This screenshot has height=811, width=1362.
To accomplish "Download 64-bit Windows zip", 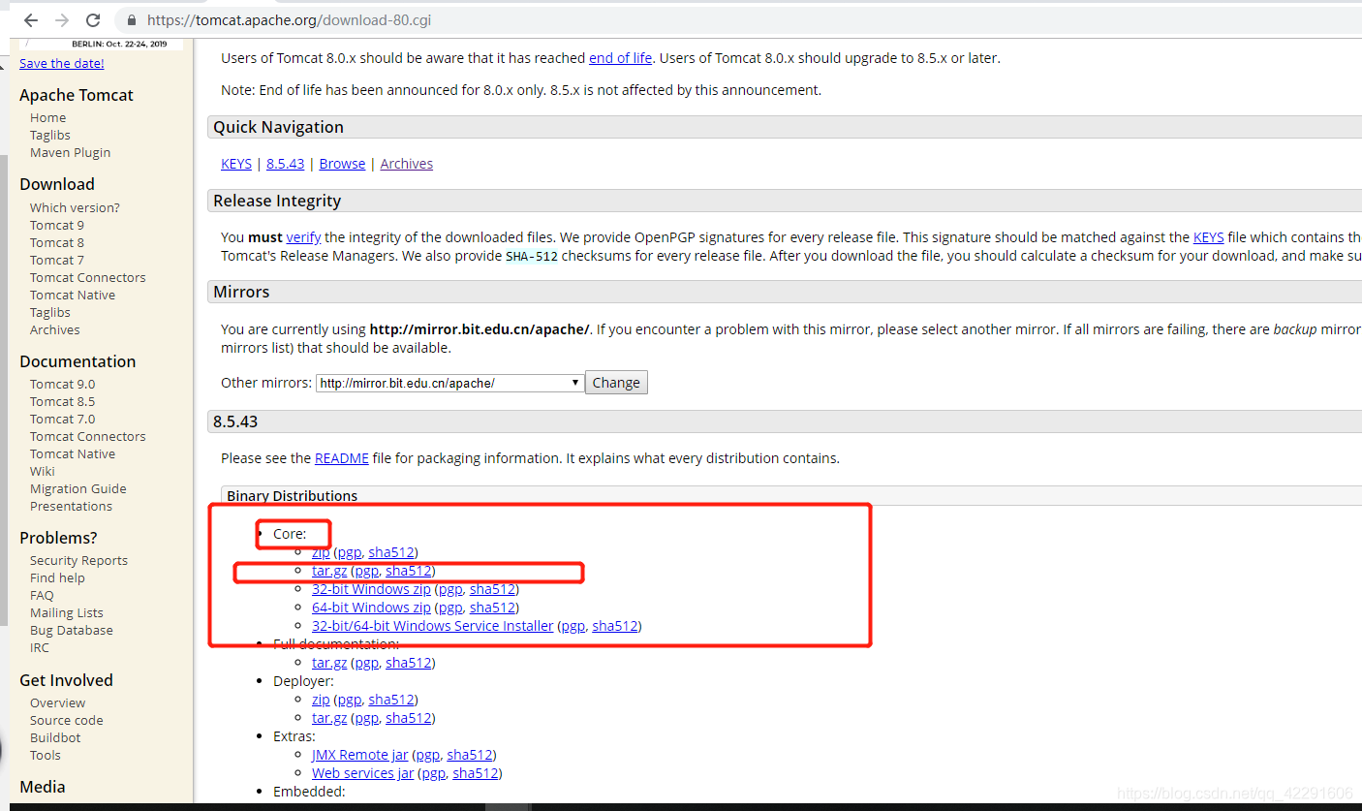I will click(371, 608).
